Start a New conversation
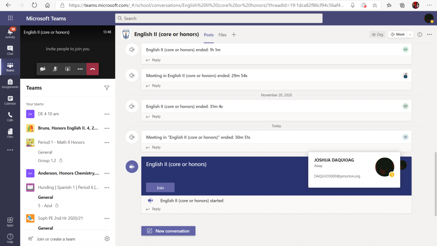This screenshot has height=246, width=437. click(x=168, y=231)
